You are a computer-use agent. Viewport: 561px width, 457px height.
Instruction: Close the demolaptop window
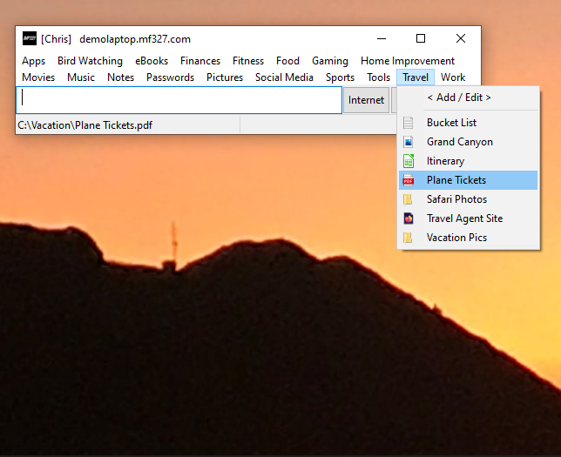pyautogui.click(x=461, y=38)
